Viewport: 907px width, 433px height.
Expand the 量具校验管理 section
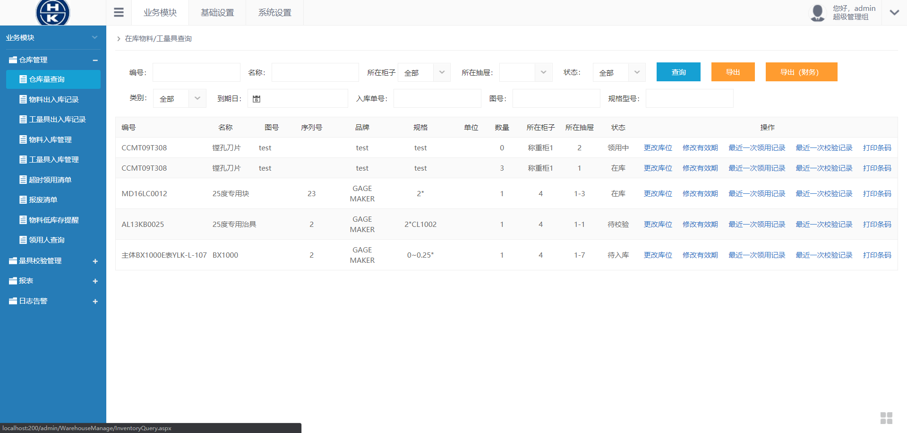pyautogui.click(x=95, y=260)
